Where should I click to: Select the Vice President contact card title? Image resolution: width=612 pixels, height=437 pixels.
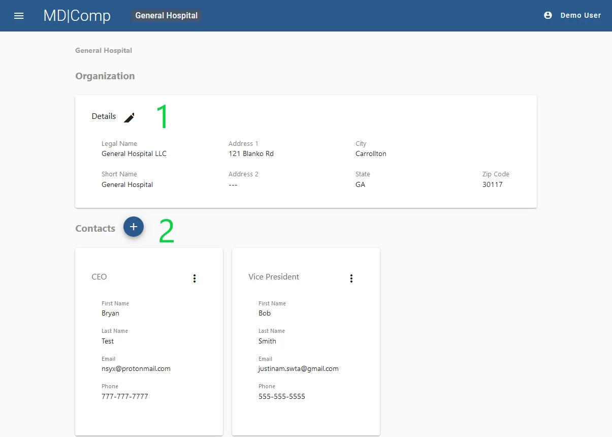[274, 277]
